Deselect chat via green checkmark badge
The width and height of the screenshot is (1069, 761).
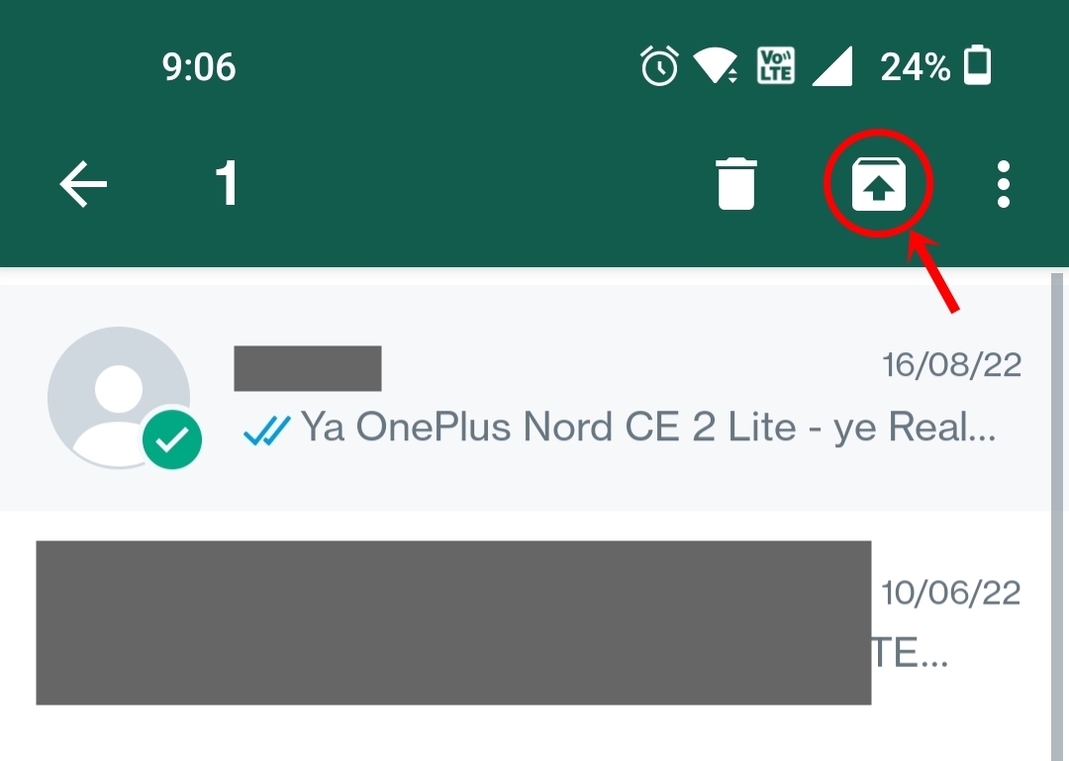point(172,439)
